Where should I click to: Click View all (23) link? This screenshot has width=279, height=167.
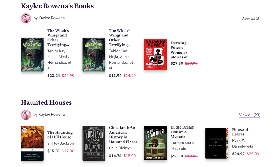point(250,115)
